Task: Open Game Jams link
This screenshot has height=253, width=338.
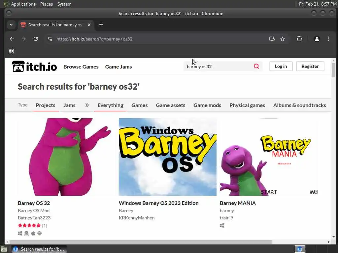Action: [118, 67]
